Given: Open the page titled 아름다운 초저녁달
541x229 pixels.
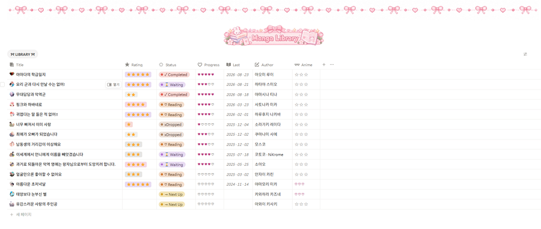Looking at the screenshot, I should pos(31,185).
